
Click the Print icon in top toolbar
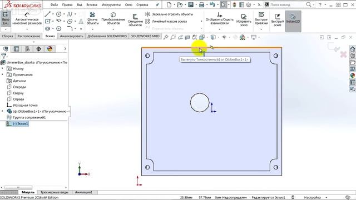point(201,4)
